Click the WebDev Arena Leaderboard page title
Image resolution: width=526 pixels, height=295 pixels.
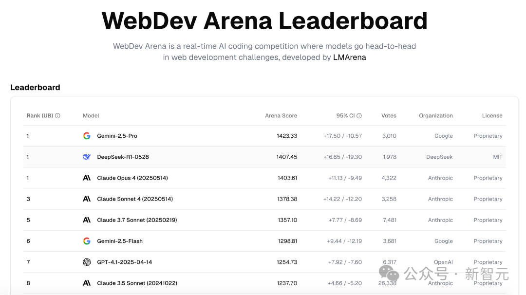264,21
